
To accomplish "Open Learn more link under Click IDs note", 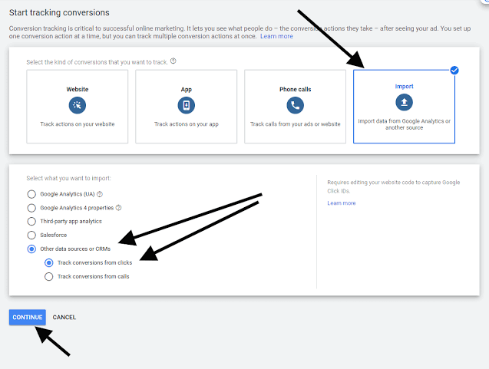I will 341,203.
